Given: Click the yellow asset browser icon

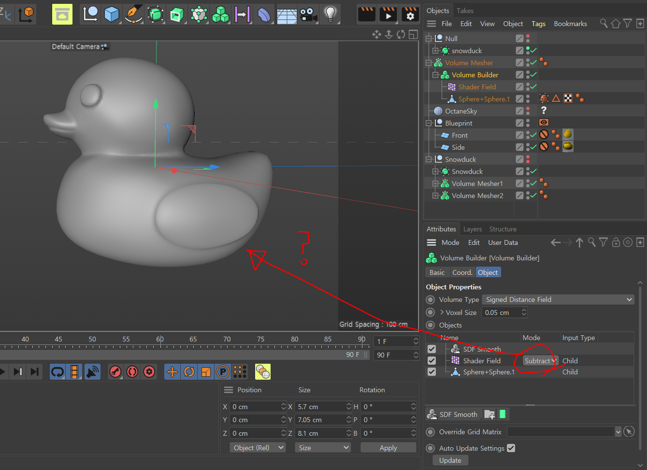Looking at the screenshot, I should pyautogui.click(x=62, y=14).
